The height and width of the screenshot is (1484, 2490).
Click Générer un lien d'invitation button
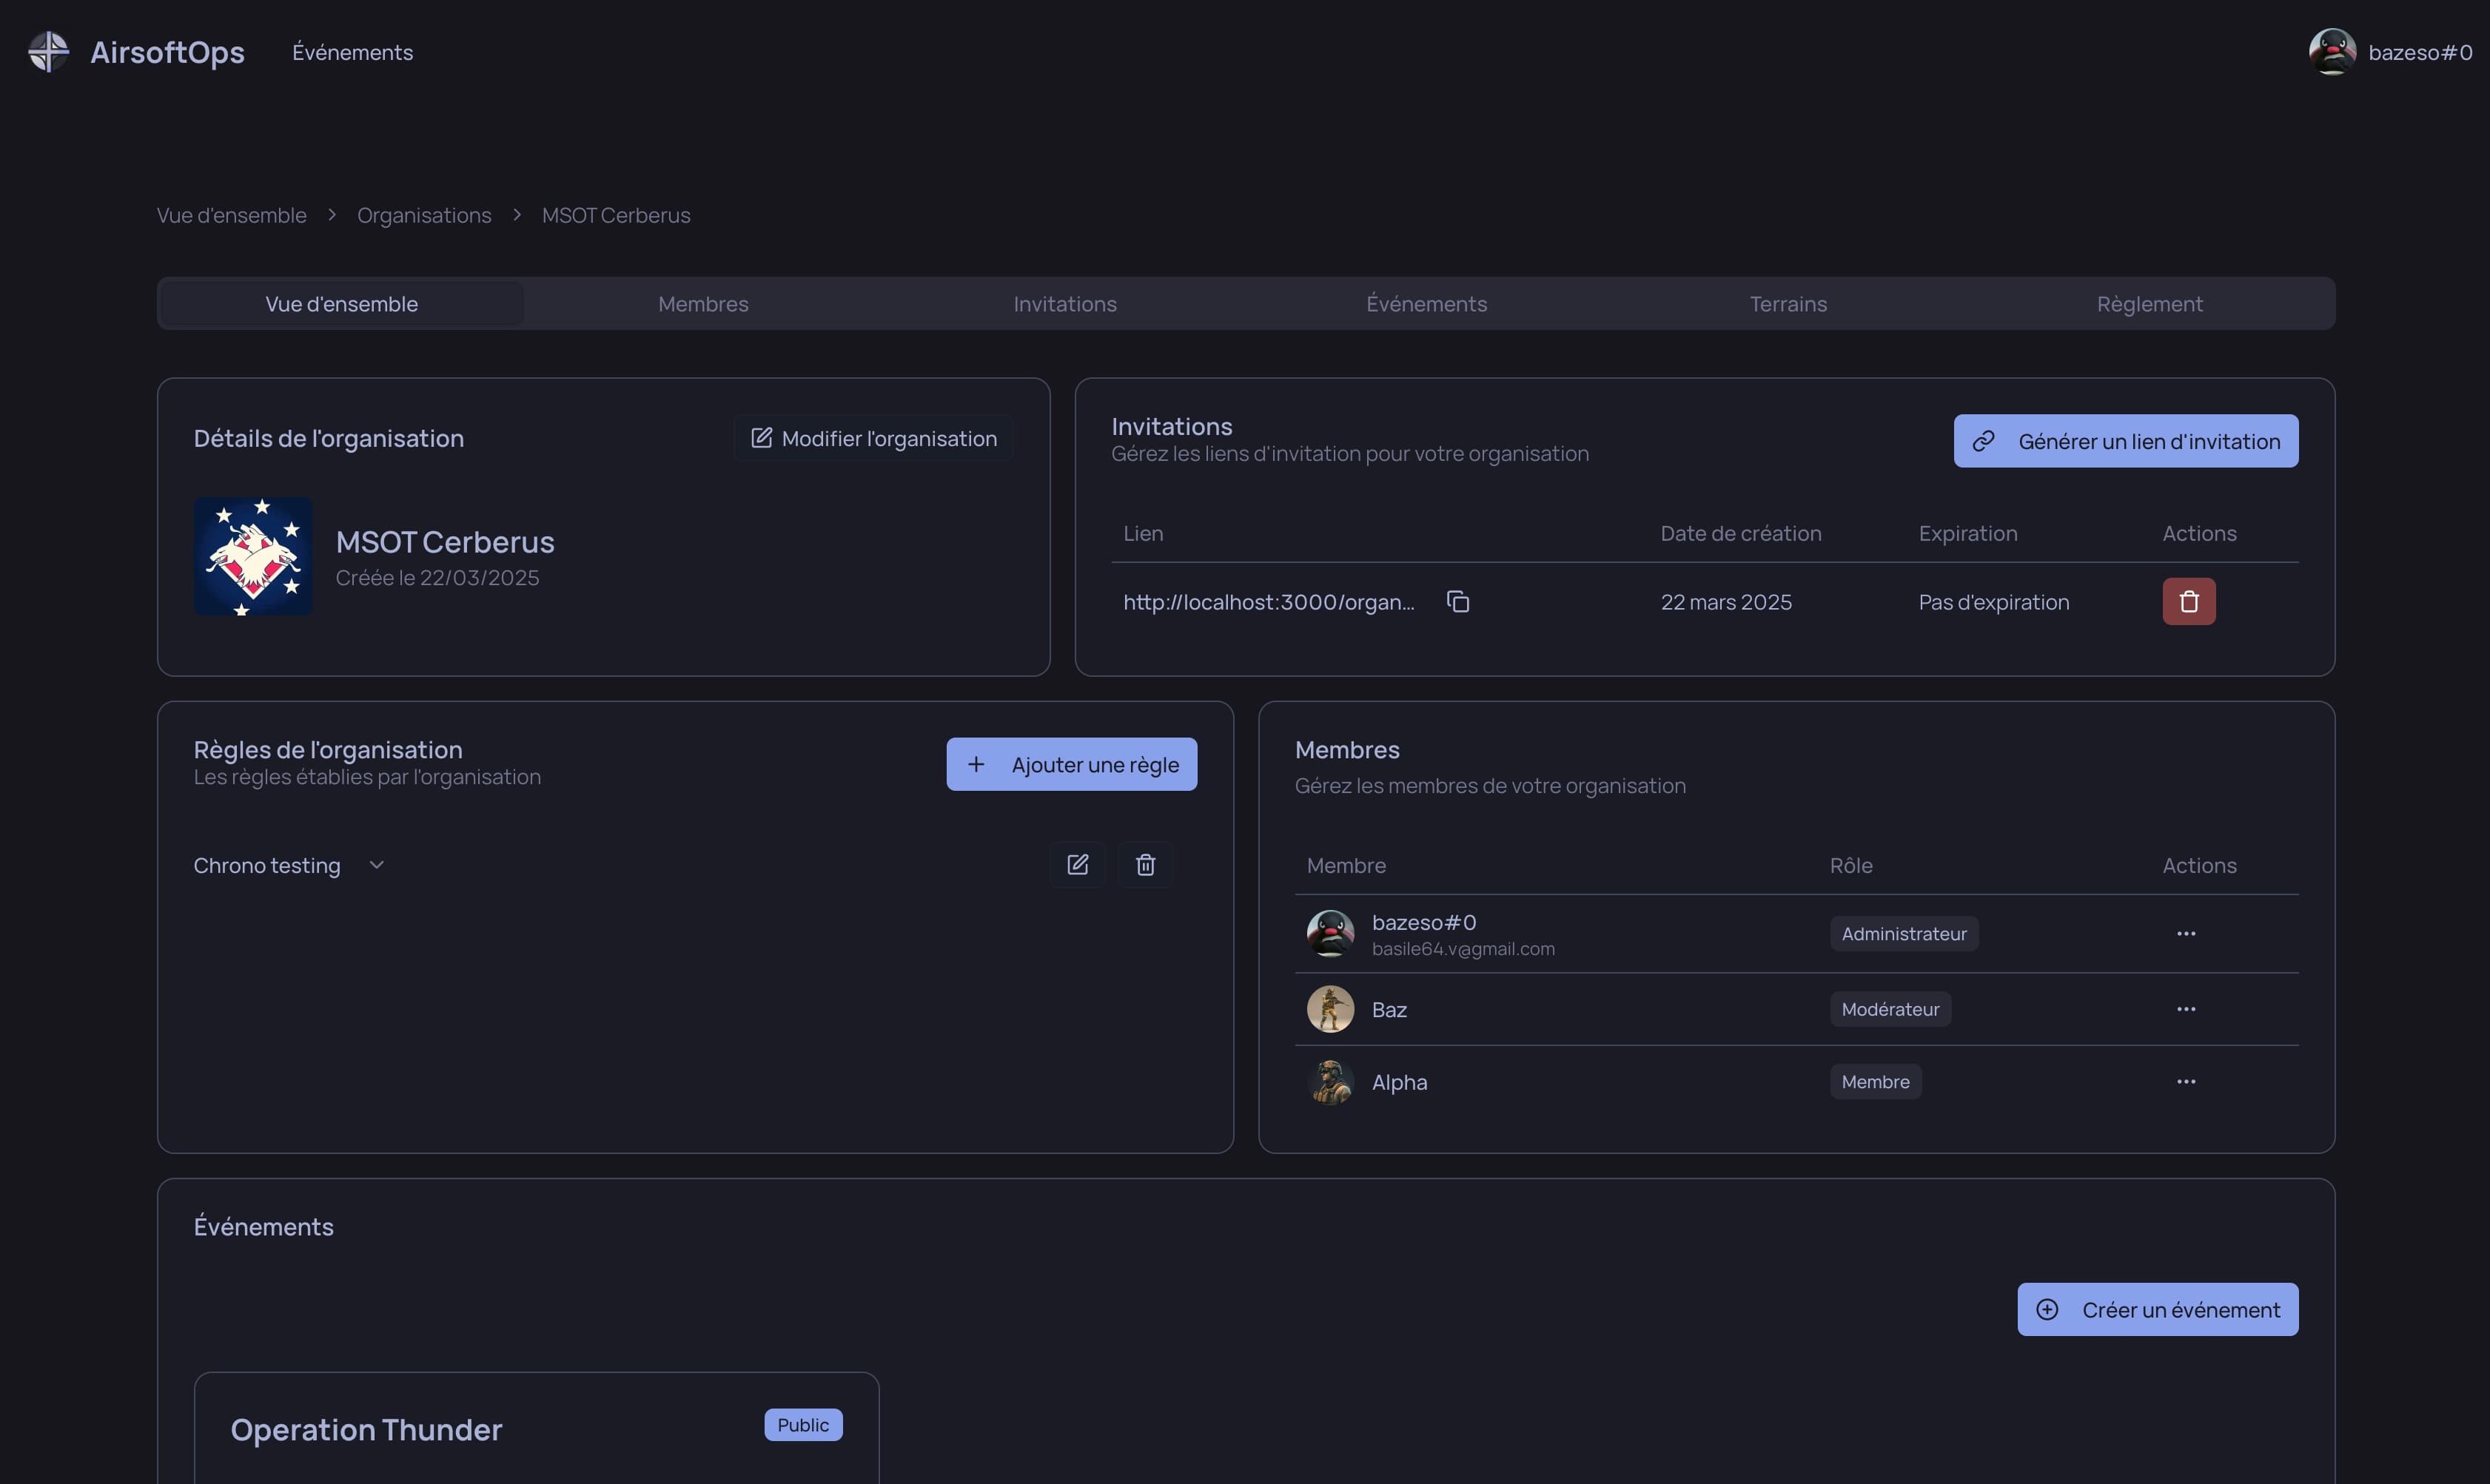pyautogui.click(x=2125, y=441)
